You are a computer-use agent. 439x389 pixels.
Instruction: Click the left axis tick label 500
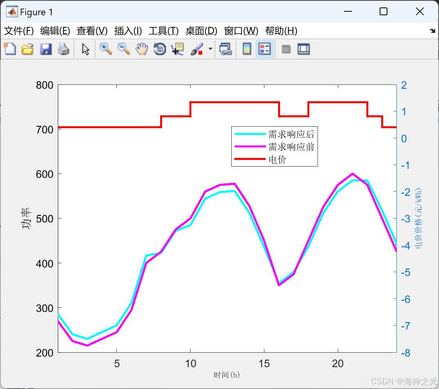pos(45,219)
